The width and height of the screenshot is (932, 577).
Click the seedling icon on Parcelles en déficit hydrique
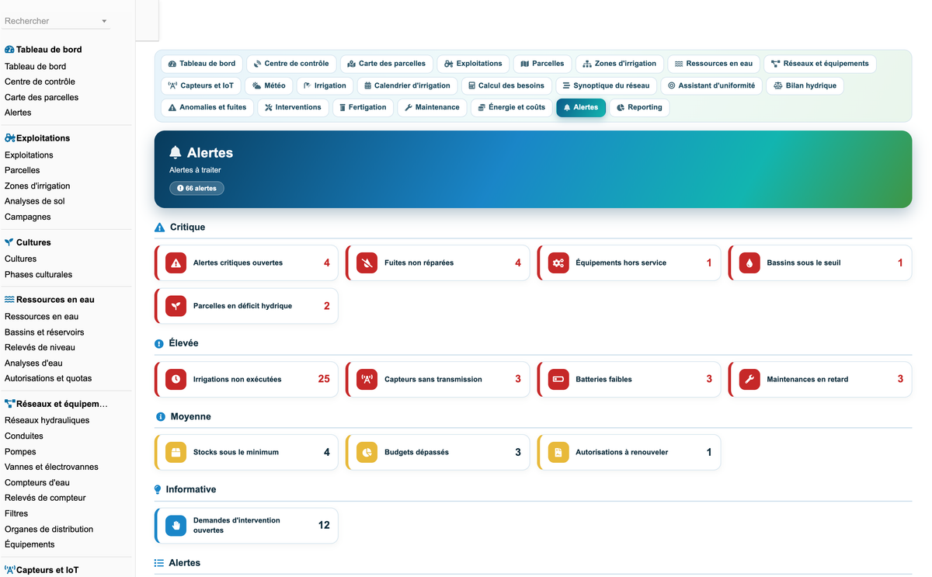(176, 306)
